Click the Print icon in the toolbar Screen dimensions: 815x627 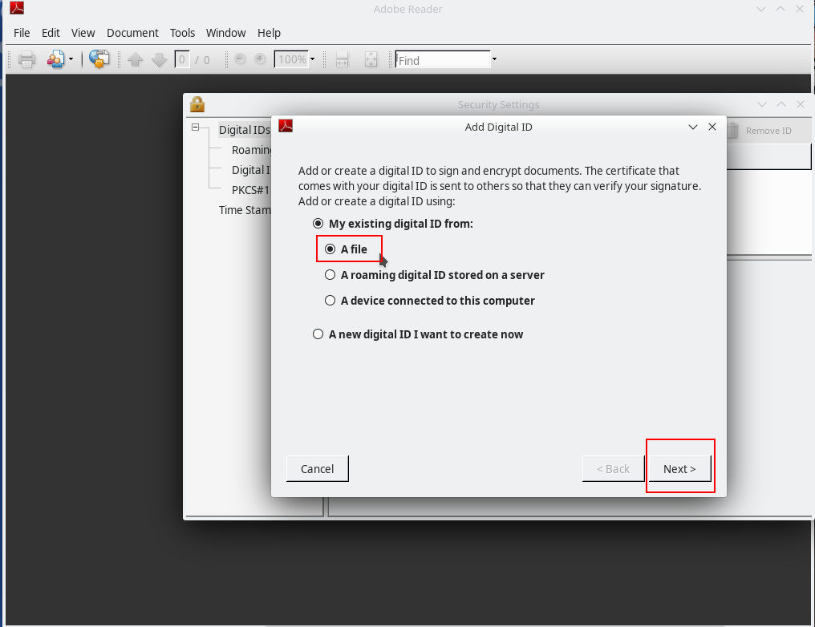(x=27, y=59)
